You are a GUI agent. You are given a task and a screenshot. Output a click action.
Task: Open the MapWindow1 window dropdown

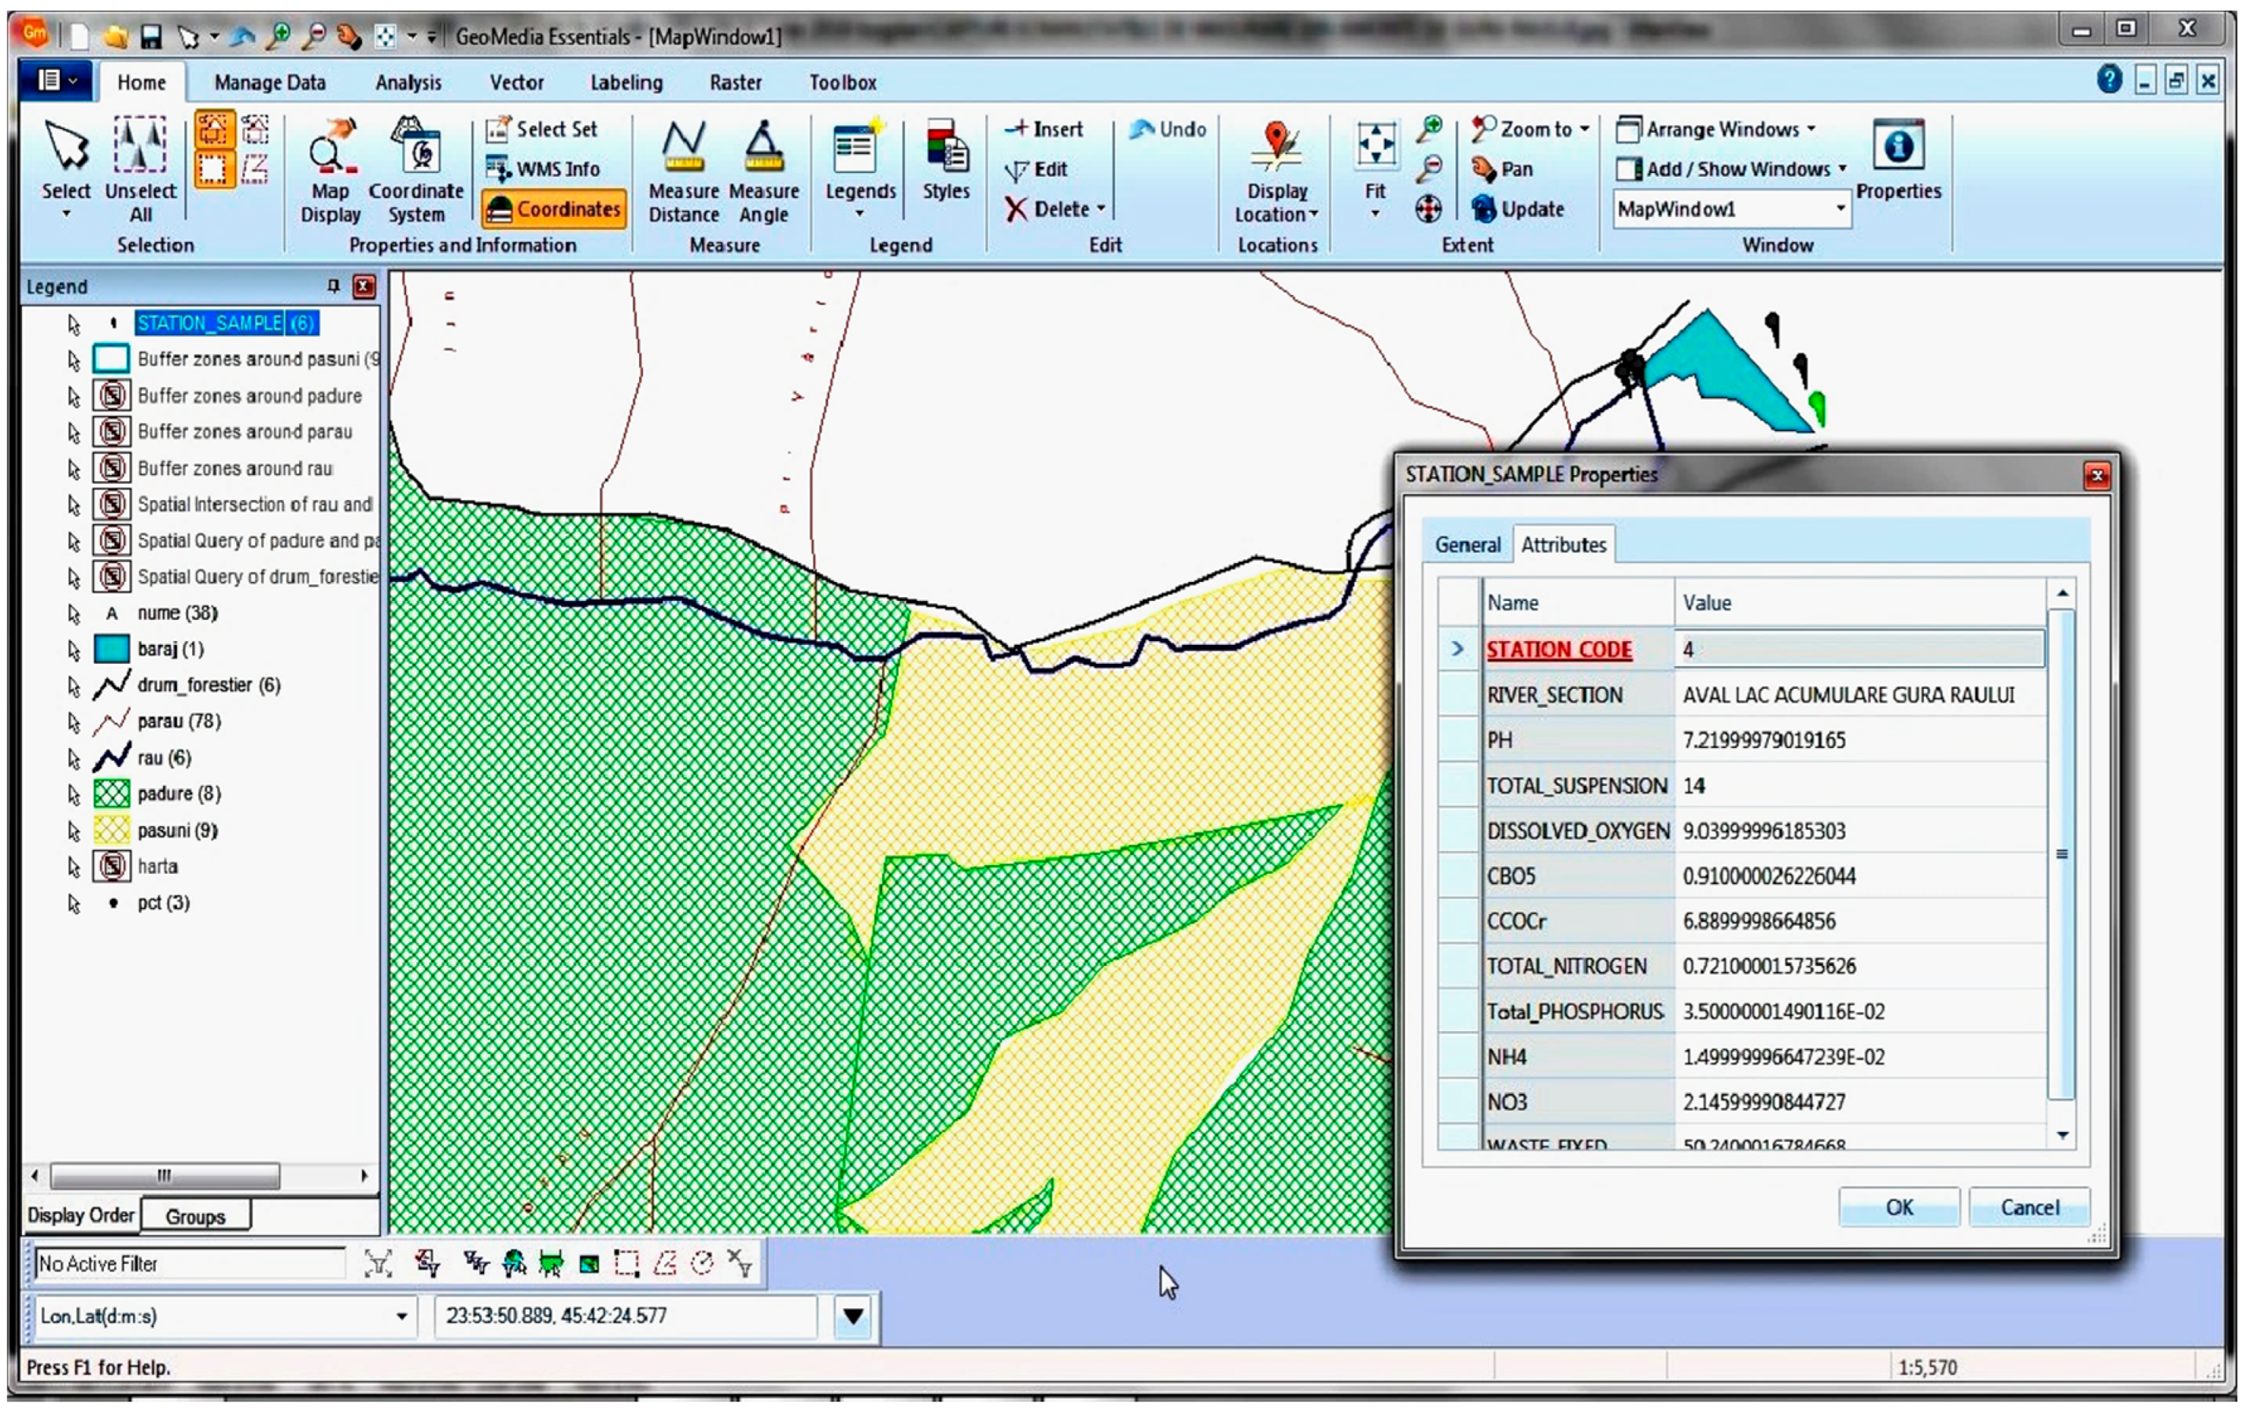click(1841, 208)
